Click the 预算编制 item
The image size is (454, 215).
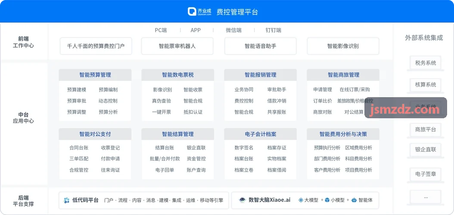tap(108, 89)
